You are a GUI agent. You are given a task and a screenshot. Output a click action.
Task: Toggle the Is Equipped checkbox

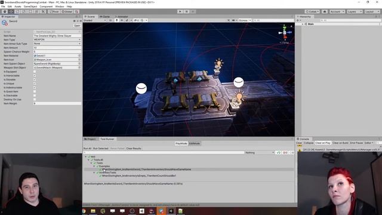click(35, 72)
